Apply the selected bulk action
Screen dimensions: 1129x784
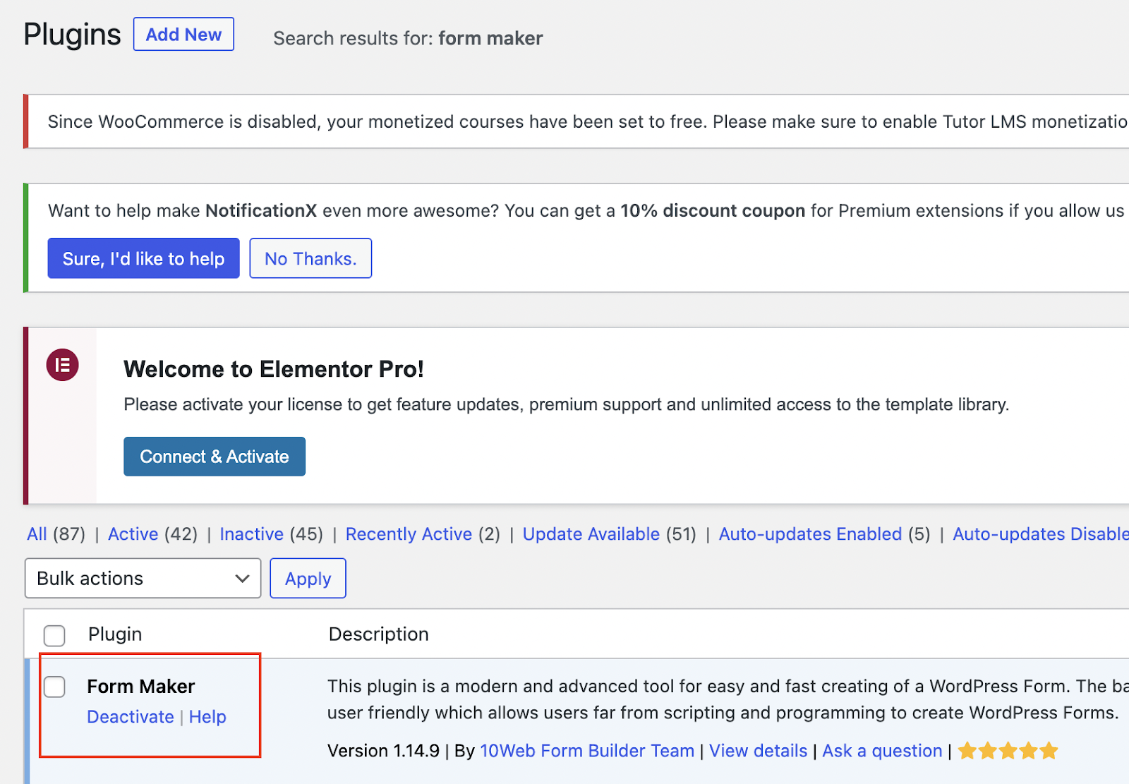point(308,579)
